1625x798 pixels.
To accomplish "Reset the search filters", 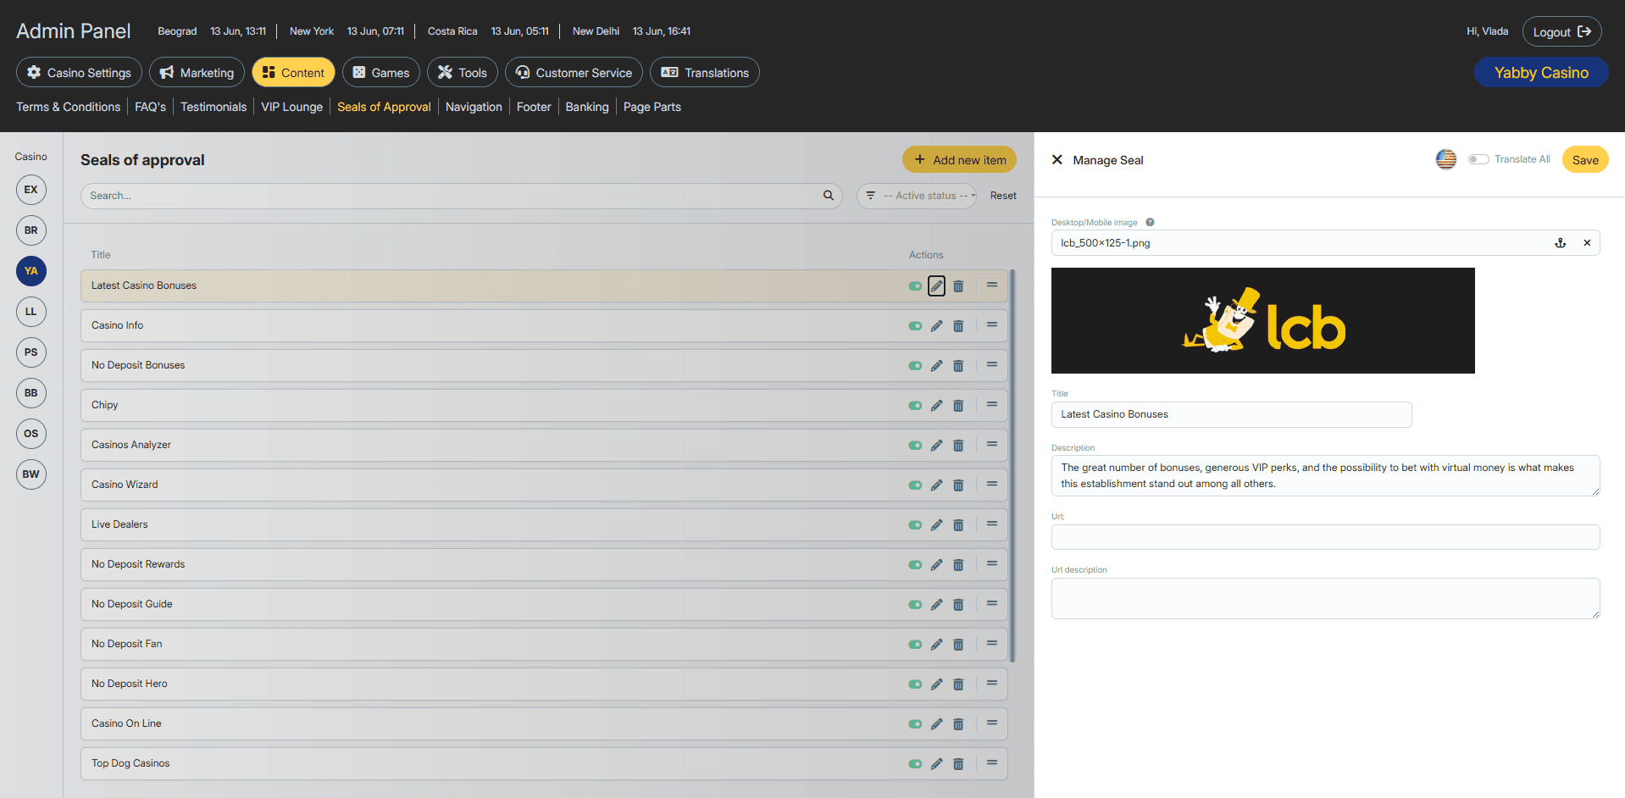I will pyautogui.click(x=1003, y=196).
